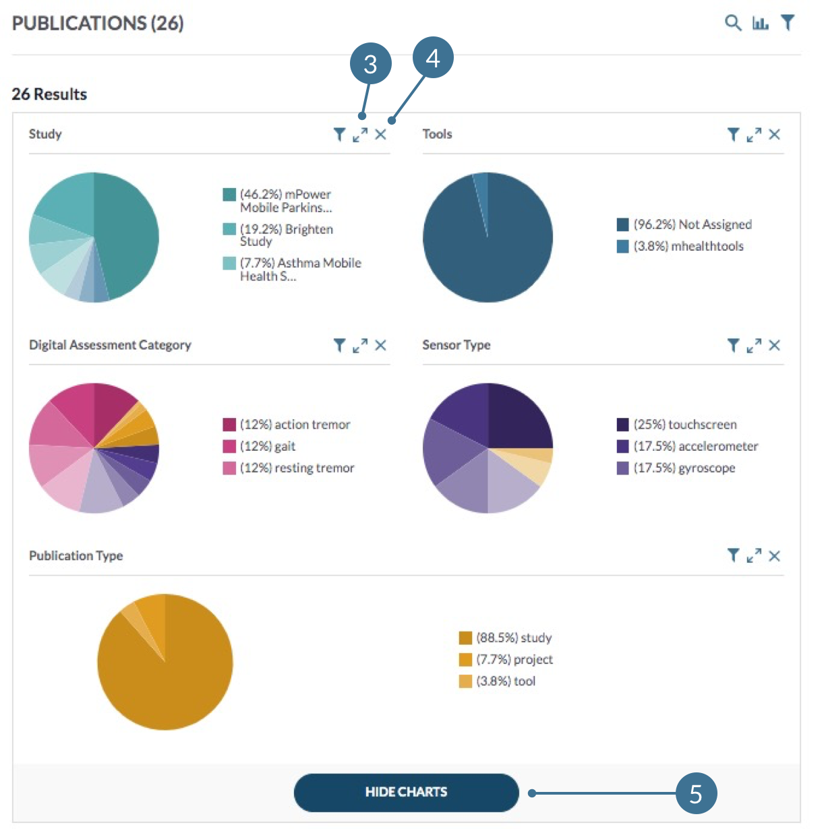824x829 pixels.
Task: Click the '(17.5%) accelerometer' label
Action: point(696,446)
